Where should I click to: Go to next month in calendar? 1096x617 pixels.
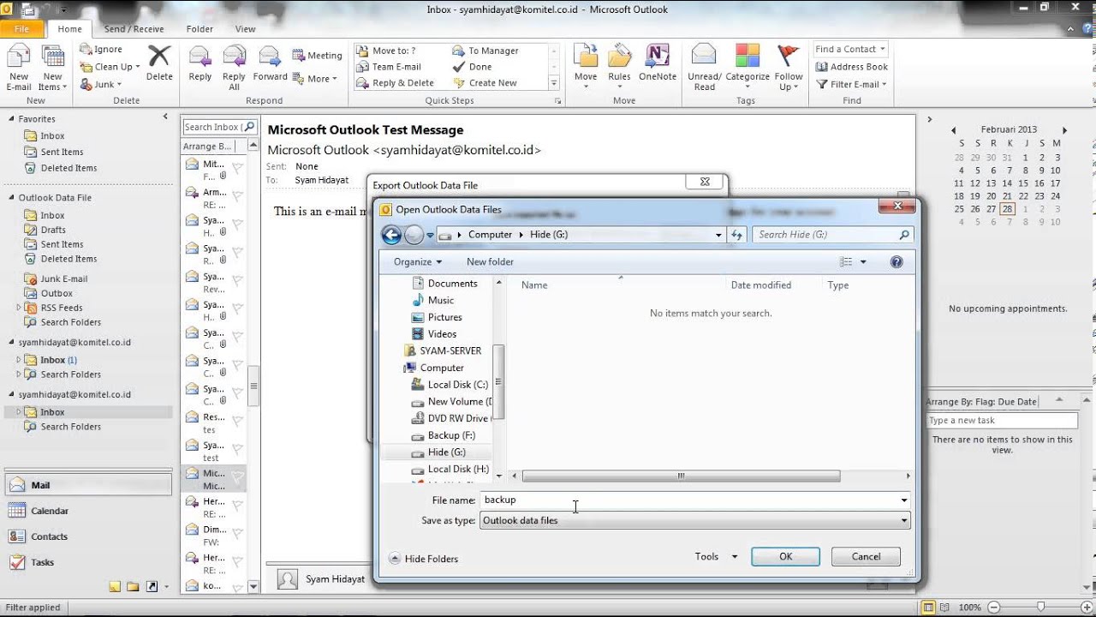[x=1065, y=130]
